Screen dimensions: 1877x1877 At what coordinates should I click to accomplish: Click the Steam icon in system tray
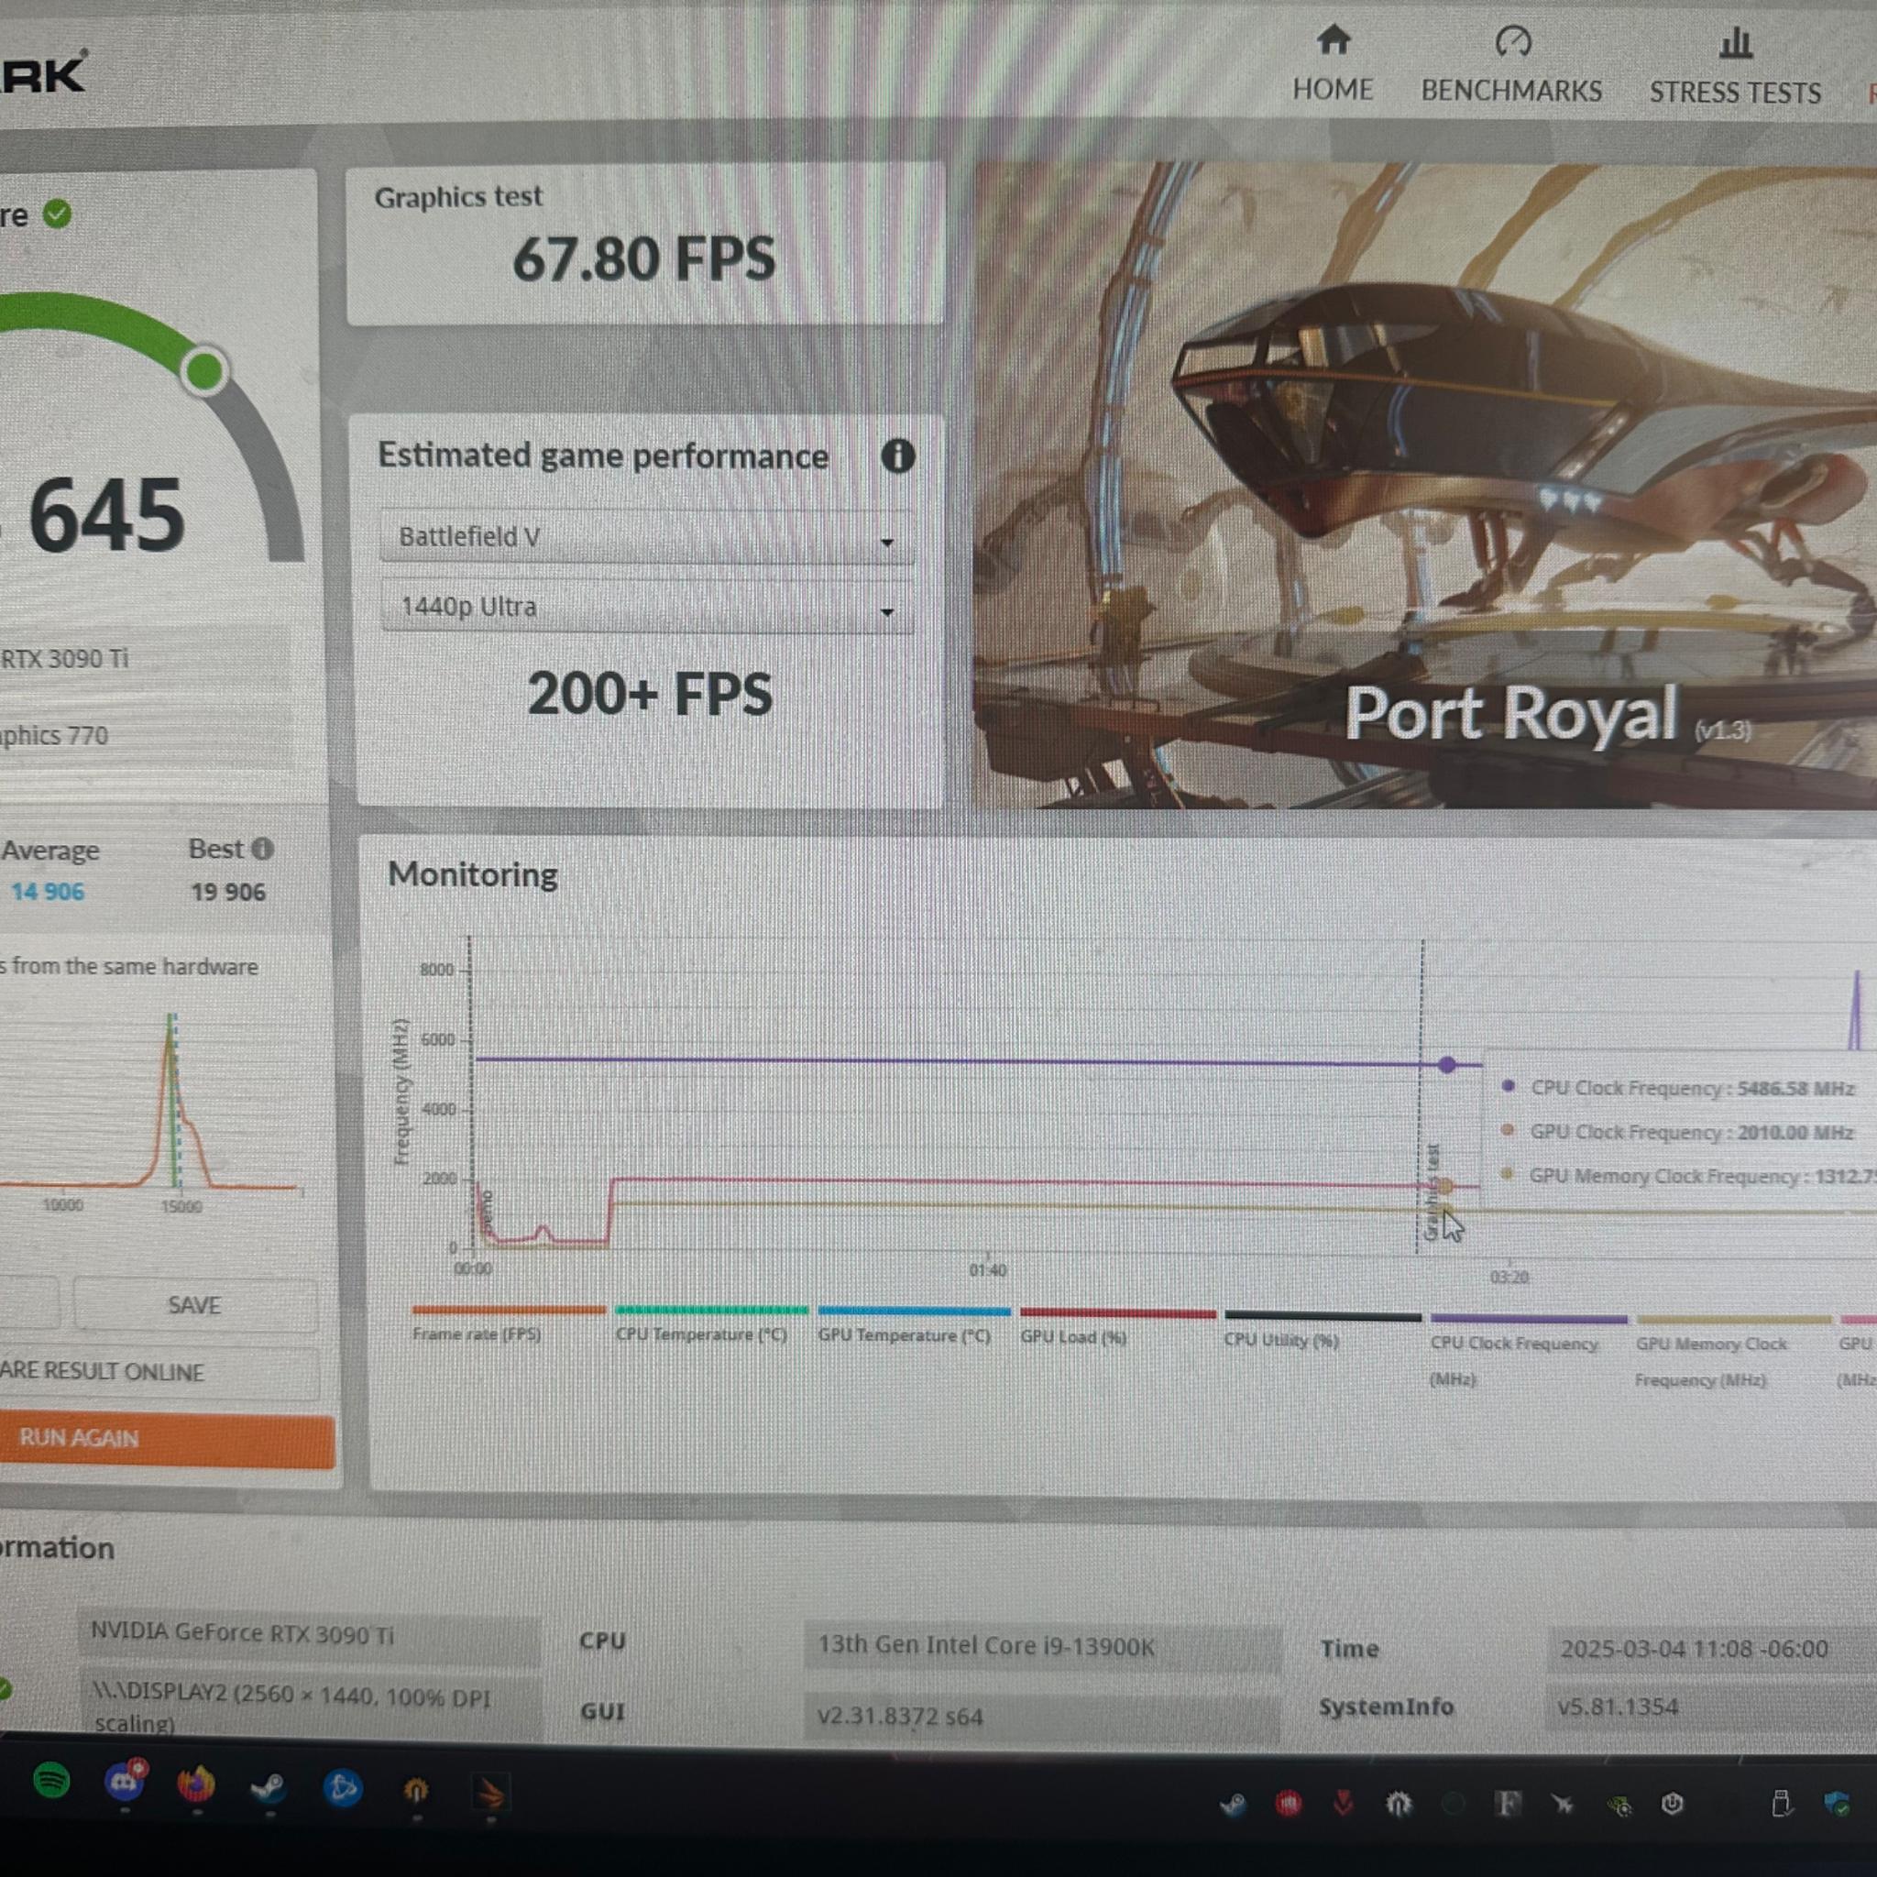(1233, 1806)
